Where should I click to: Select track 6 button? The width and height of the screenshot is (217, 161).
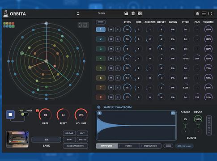(x=101, y=78)
